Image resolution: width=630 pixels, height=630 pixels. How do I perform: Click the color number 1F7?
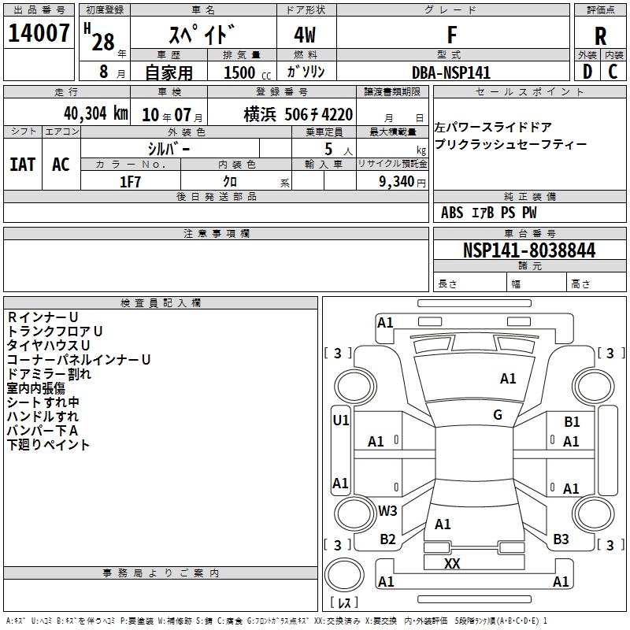(130, 182)
